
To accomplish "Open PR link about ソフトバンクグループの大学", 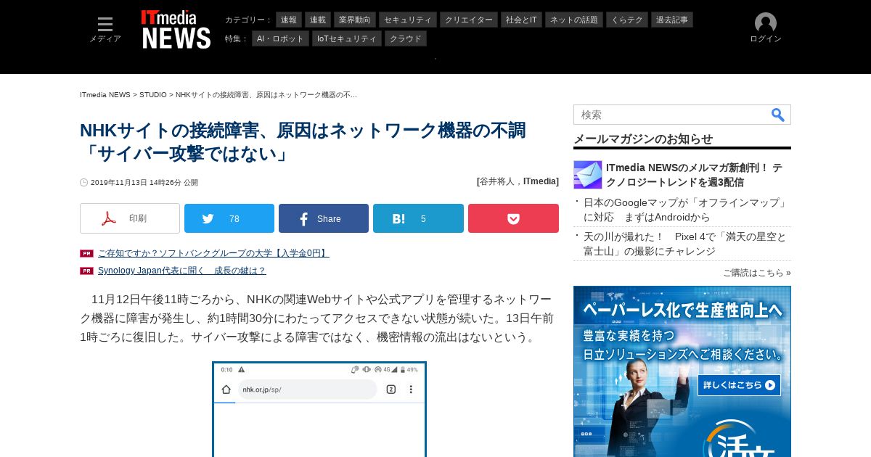I will click(x=213, y=253).
